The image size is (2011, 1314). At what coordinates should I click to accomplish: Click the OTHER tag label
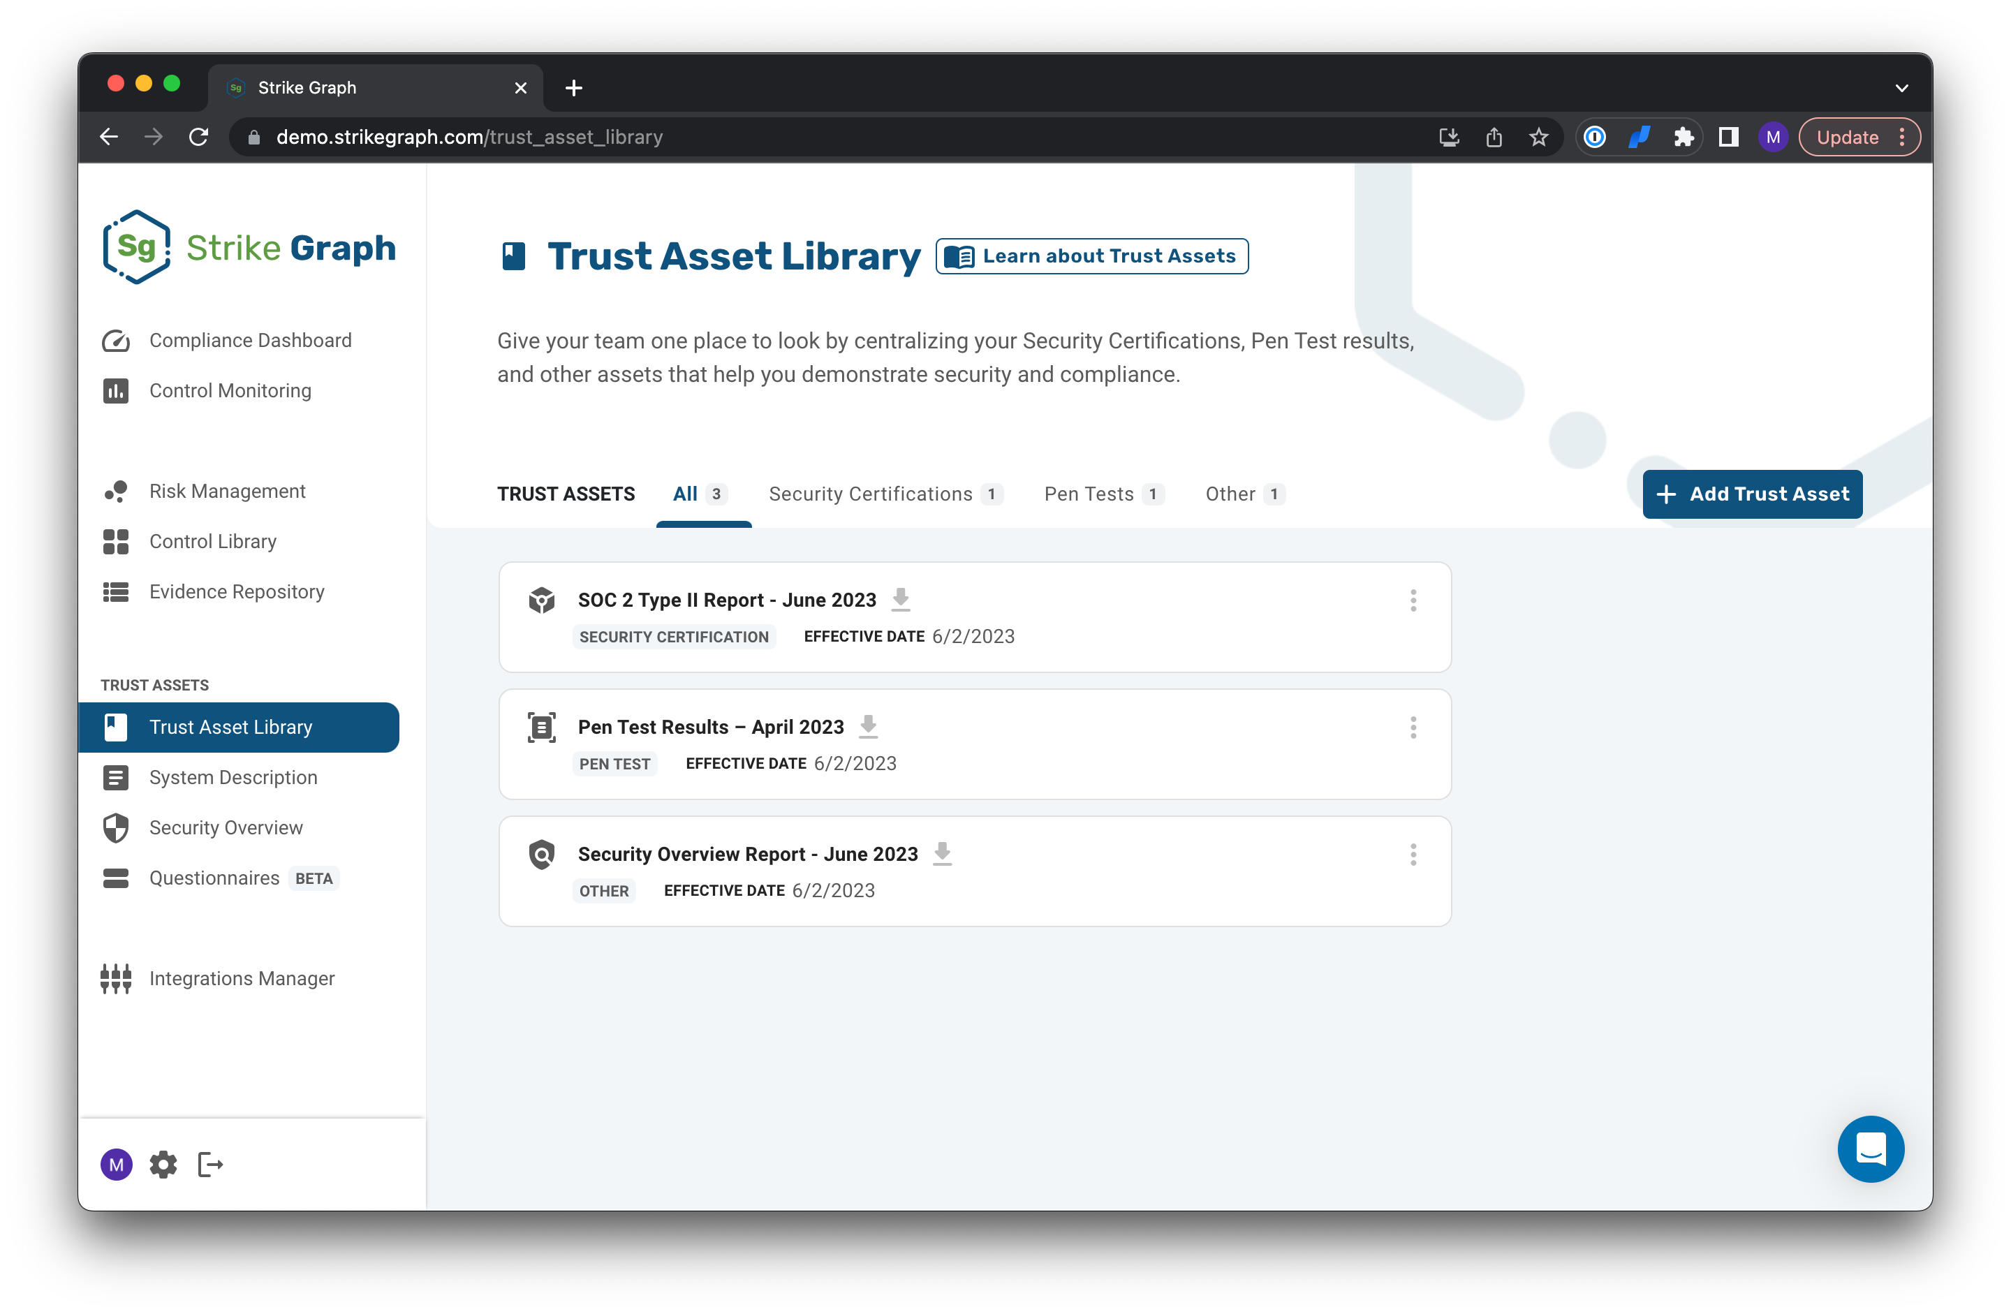click(603, 891)
